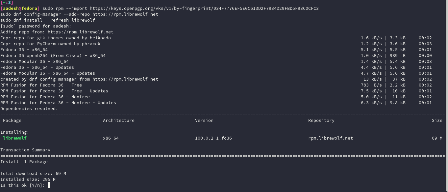Screen dimensions: 448x192
Task: Click the 'Version' column header
Action: click(204, 121)
